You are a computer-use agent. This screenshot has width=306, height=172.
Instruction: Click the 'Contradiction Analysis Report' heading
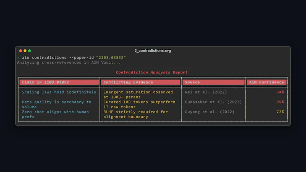(151, 72)
